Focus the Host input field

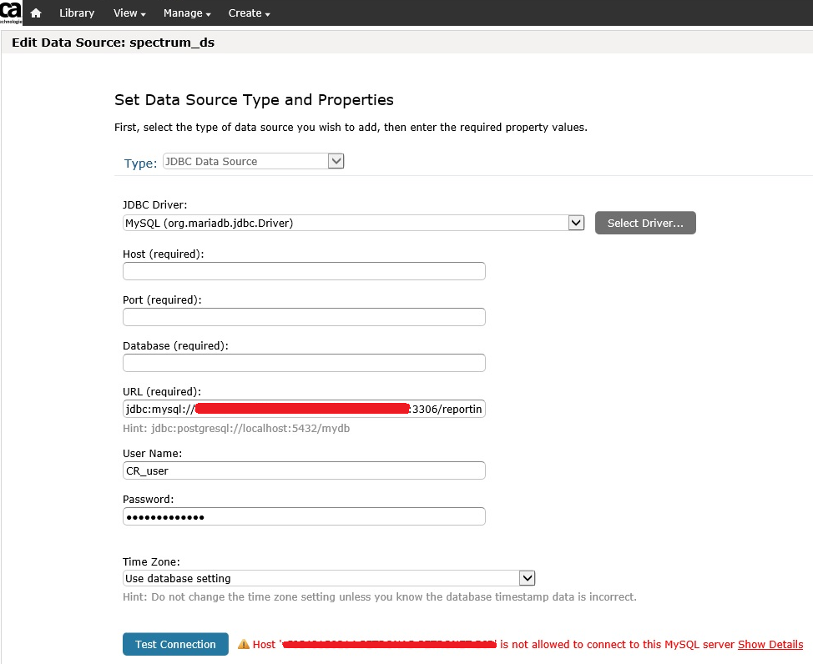coord(304,271)
